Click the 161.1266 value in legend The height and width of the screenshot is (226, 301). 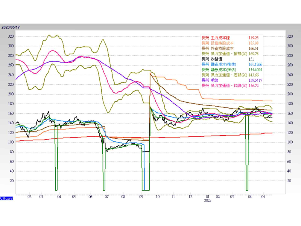[x=256, y=64]
